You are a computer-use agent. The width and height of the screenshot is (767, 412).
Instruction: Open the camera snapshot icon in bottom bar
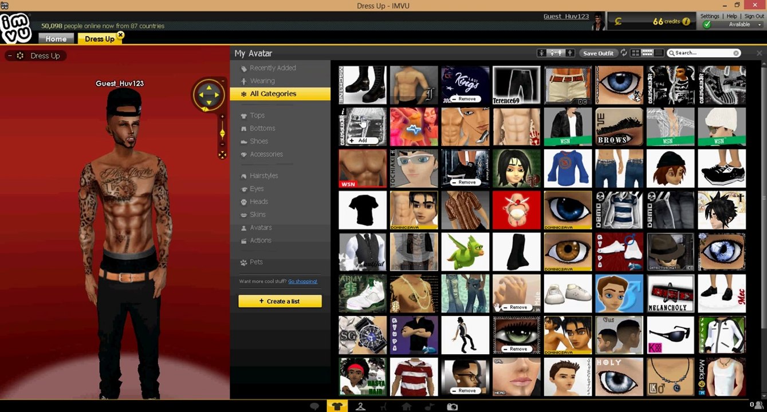tap(452, 406)
